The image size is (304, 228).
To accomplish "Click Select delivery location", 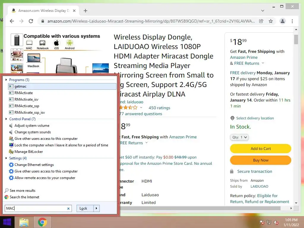I will [255, 118].
